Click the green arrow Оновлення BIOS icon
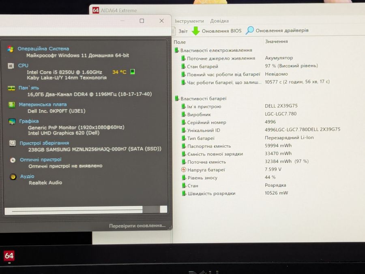Screen dimensions: 365x274 coord(196,31)
